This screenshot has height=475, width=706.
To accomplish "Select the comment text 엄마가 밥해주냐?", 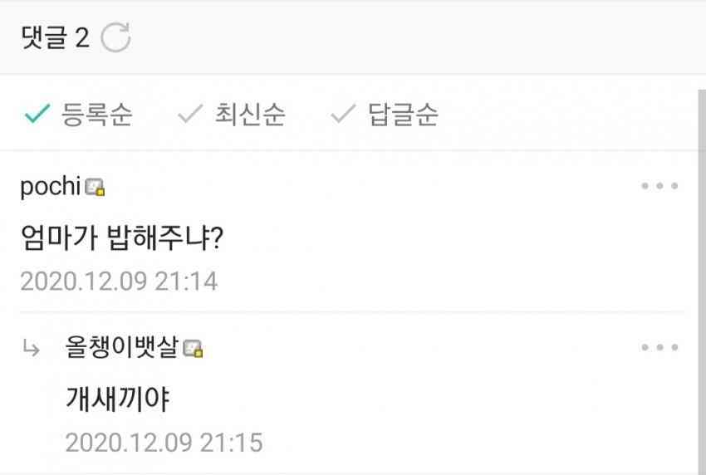I will [x=122, y=237].
